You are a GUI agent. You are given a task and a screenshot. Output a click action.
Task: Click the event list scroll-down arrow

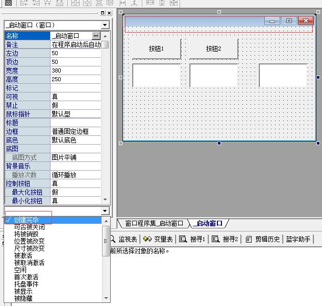point(106,298)
